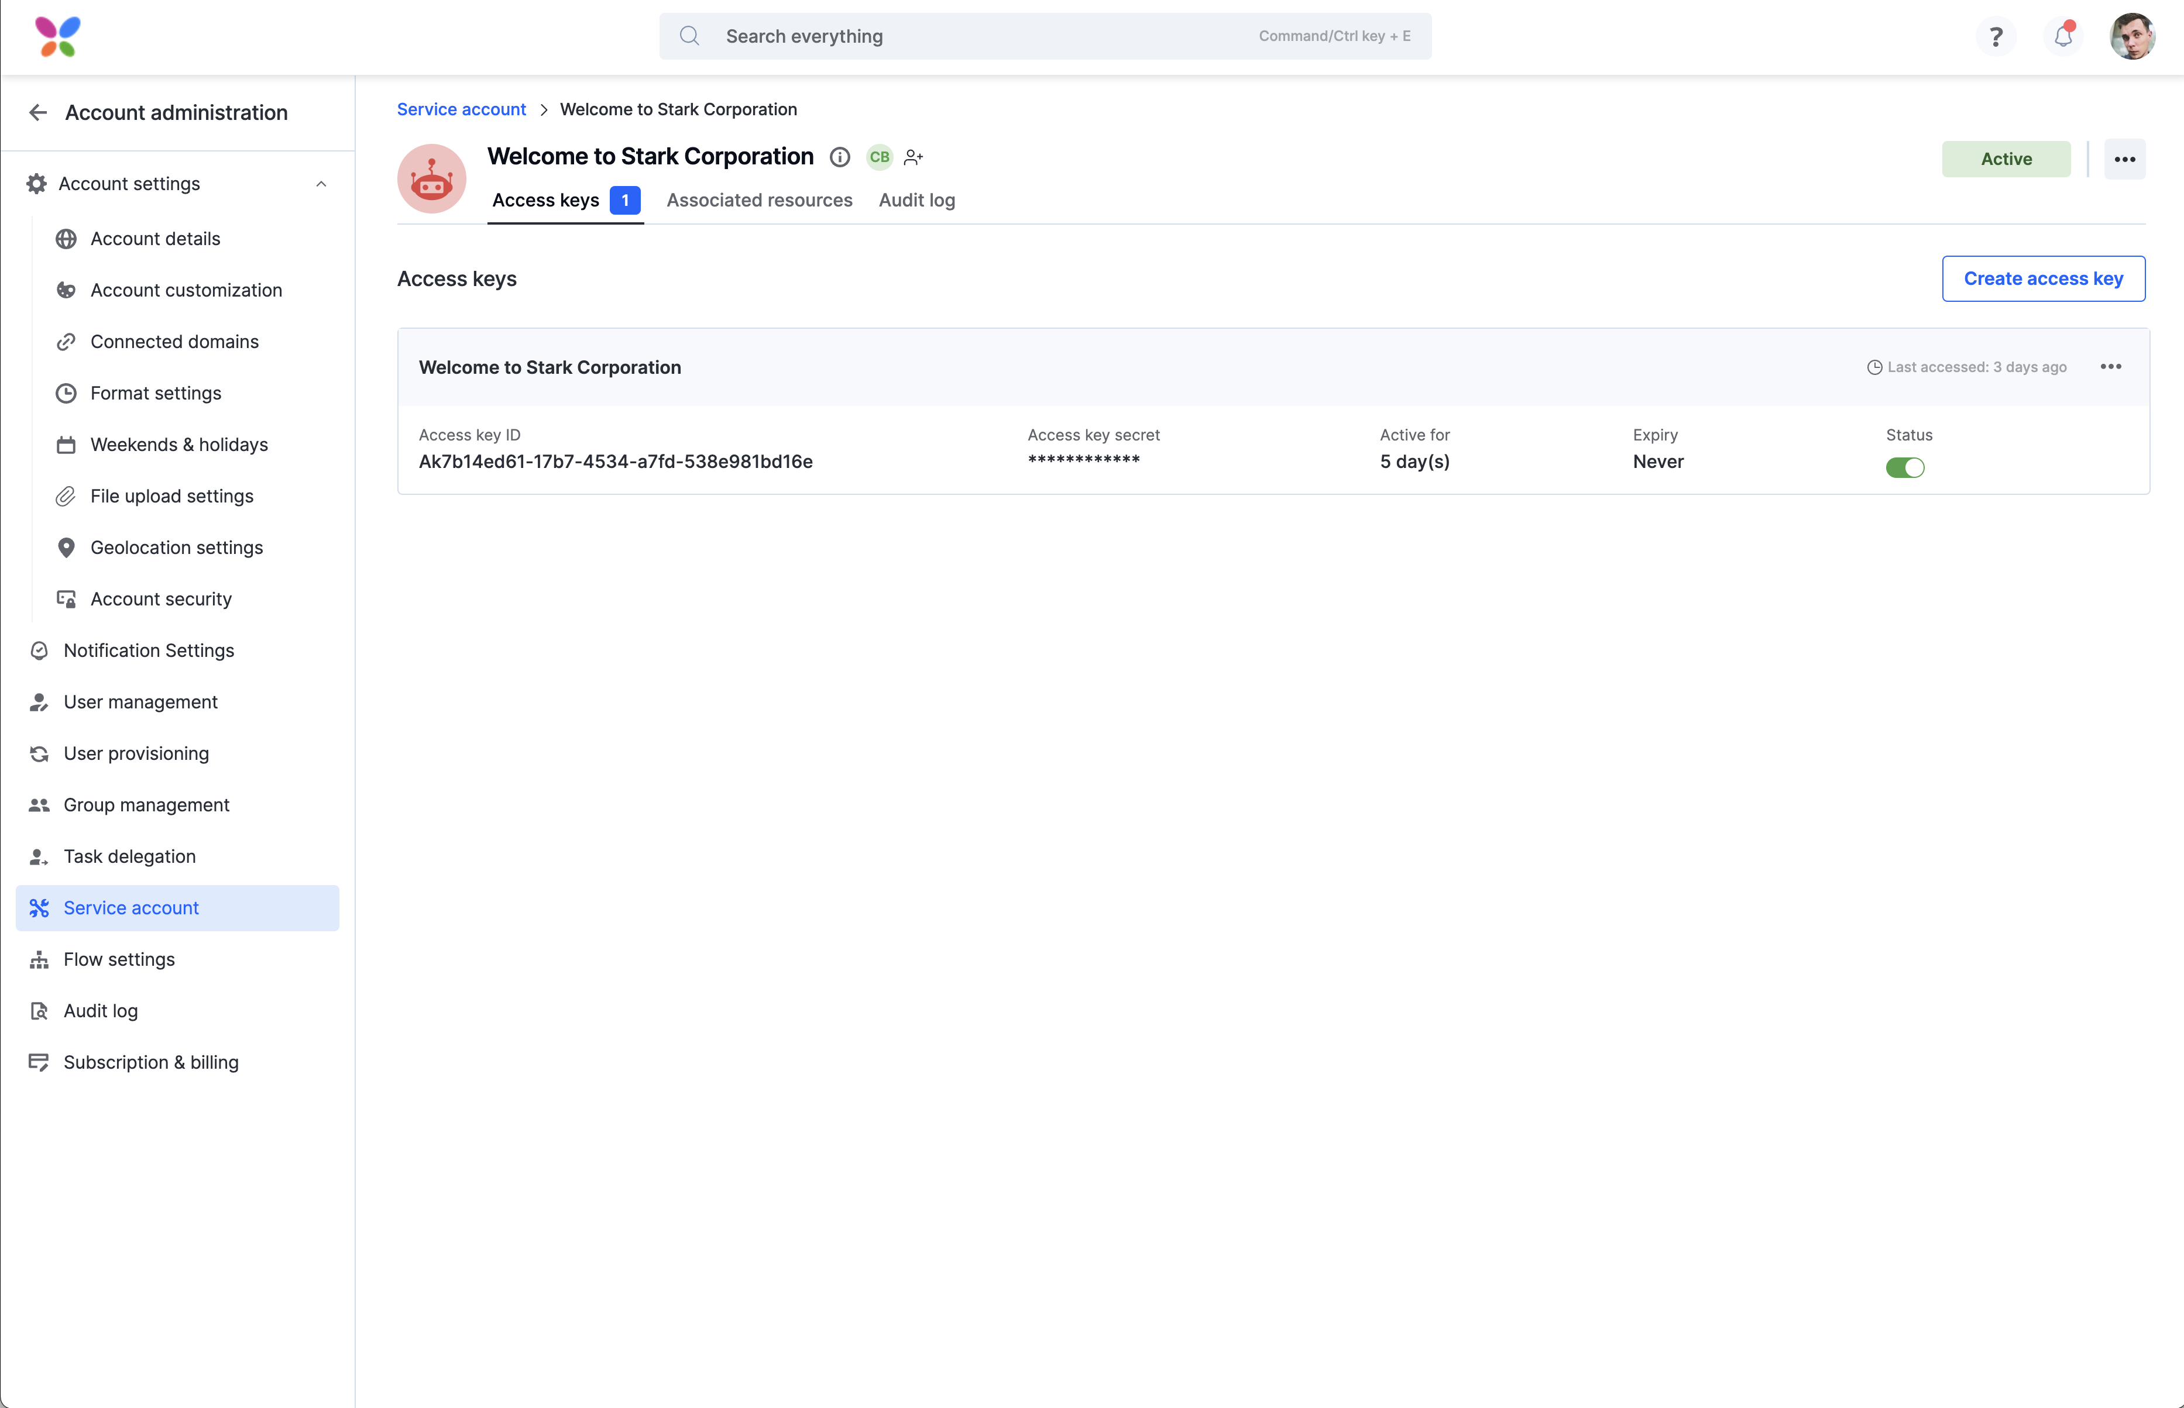Switch to the Access keys tab
Screen dimensions: 2184x1408
coord(565,200)
